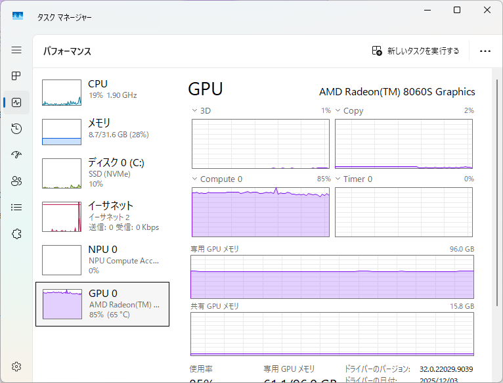Click the 送信: 0 受信: 0 Kbps text
Image resolution: width=503 pixels, height=383 pixels.
coord(124,227)
